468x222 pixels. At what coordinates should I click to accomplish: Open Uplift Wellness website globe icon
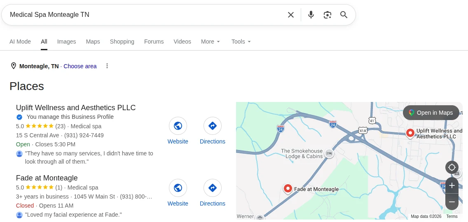[178, 126]
